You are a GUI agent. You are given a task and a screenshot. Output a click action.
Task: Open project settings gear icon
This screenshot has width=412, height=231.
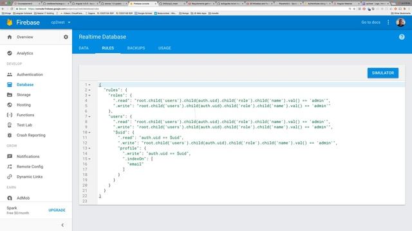(66, 37)
